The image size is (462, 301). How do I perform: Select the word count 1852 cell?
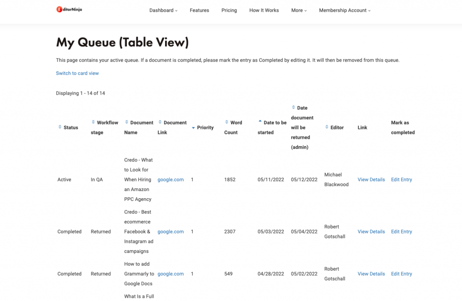pos(230,179)
